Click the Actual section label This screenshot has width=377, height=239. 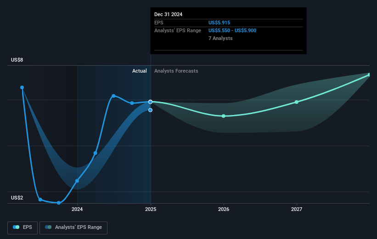[x=140, y=71]
